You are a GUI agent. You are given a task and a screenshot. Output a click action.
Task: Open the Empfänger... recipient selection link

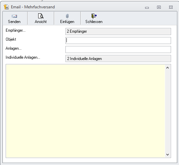(16, 30)
